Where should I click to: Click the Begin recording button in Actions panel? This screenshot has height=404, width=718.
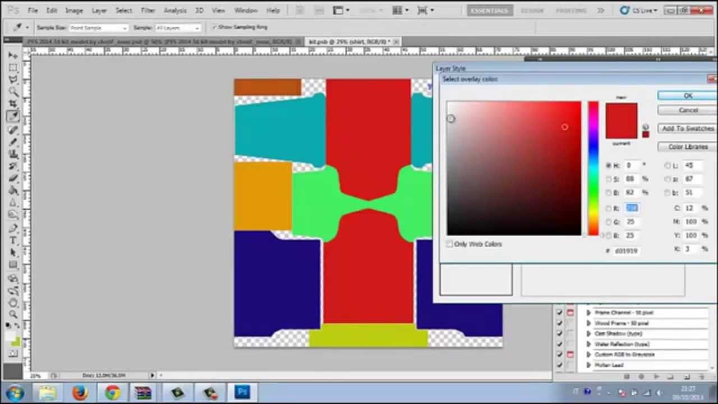(x=641, y=377)
